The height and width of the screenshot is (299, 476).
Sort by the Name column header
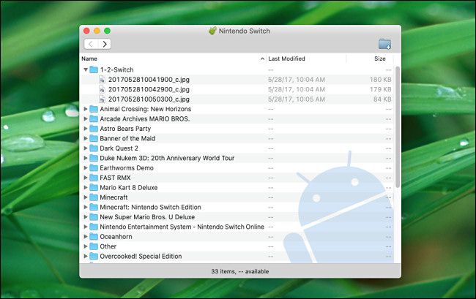[x=168, y=58]
